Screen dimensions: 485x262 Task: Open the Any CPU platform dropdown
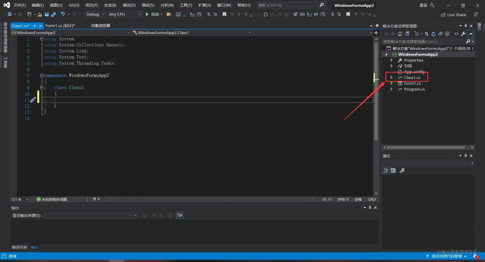(x=125, y=14)
